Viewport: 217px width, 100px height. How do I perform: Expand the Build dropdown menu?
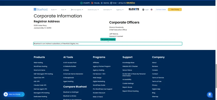click(x=54, y=10)
